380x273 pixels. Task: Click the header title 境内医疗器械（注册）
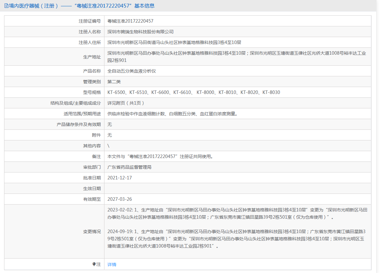[x=34, y=6]
